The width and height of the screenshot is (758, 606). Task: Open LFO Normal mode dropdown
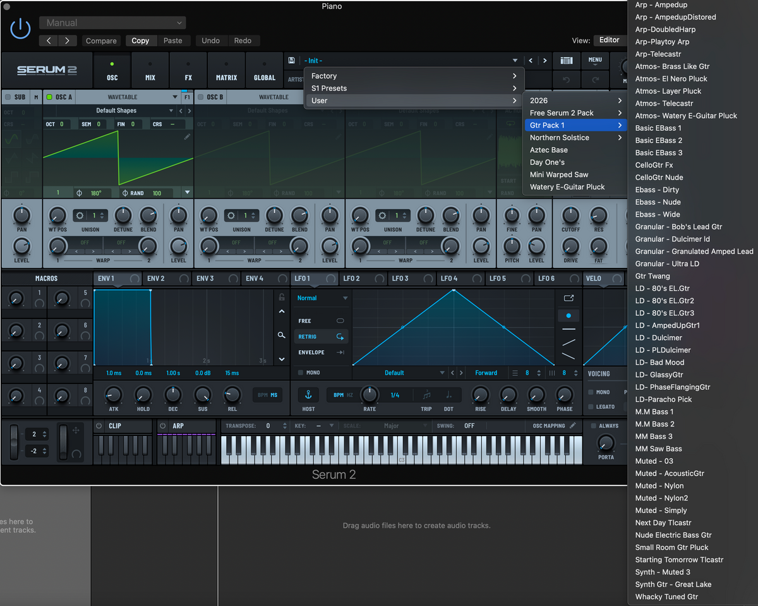tap(322, 298)
